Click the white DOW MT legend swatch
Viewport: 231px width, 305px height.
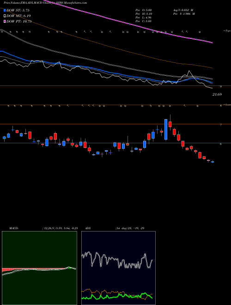pos(5,16)
